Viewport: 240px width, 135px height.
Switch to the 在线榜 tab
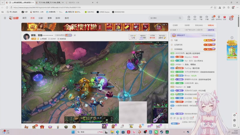point(175,25)
